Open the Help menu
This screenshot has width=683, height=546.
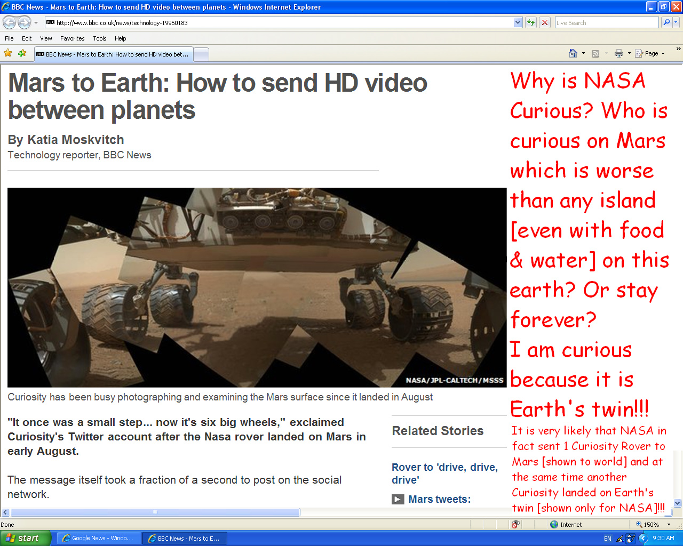point(120,38)
